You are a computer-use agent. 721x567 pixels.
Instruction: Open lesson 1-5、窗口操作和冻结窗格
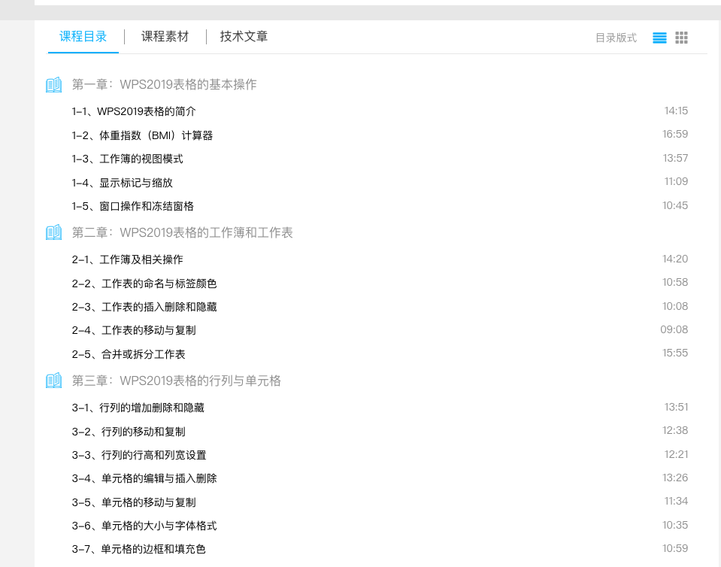[x=133, y=206]
